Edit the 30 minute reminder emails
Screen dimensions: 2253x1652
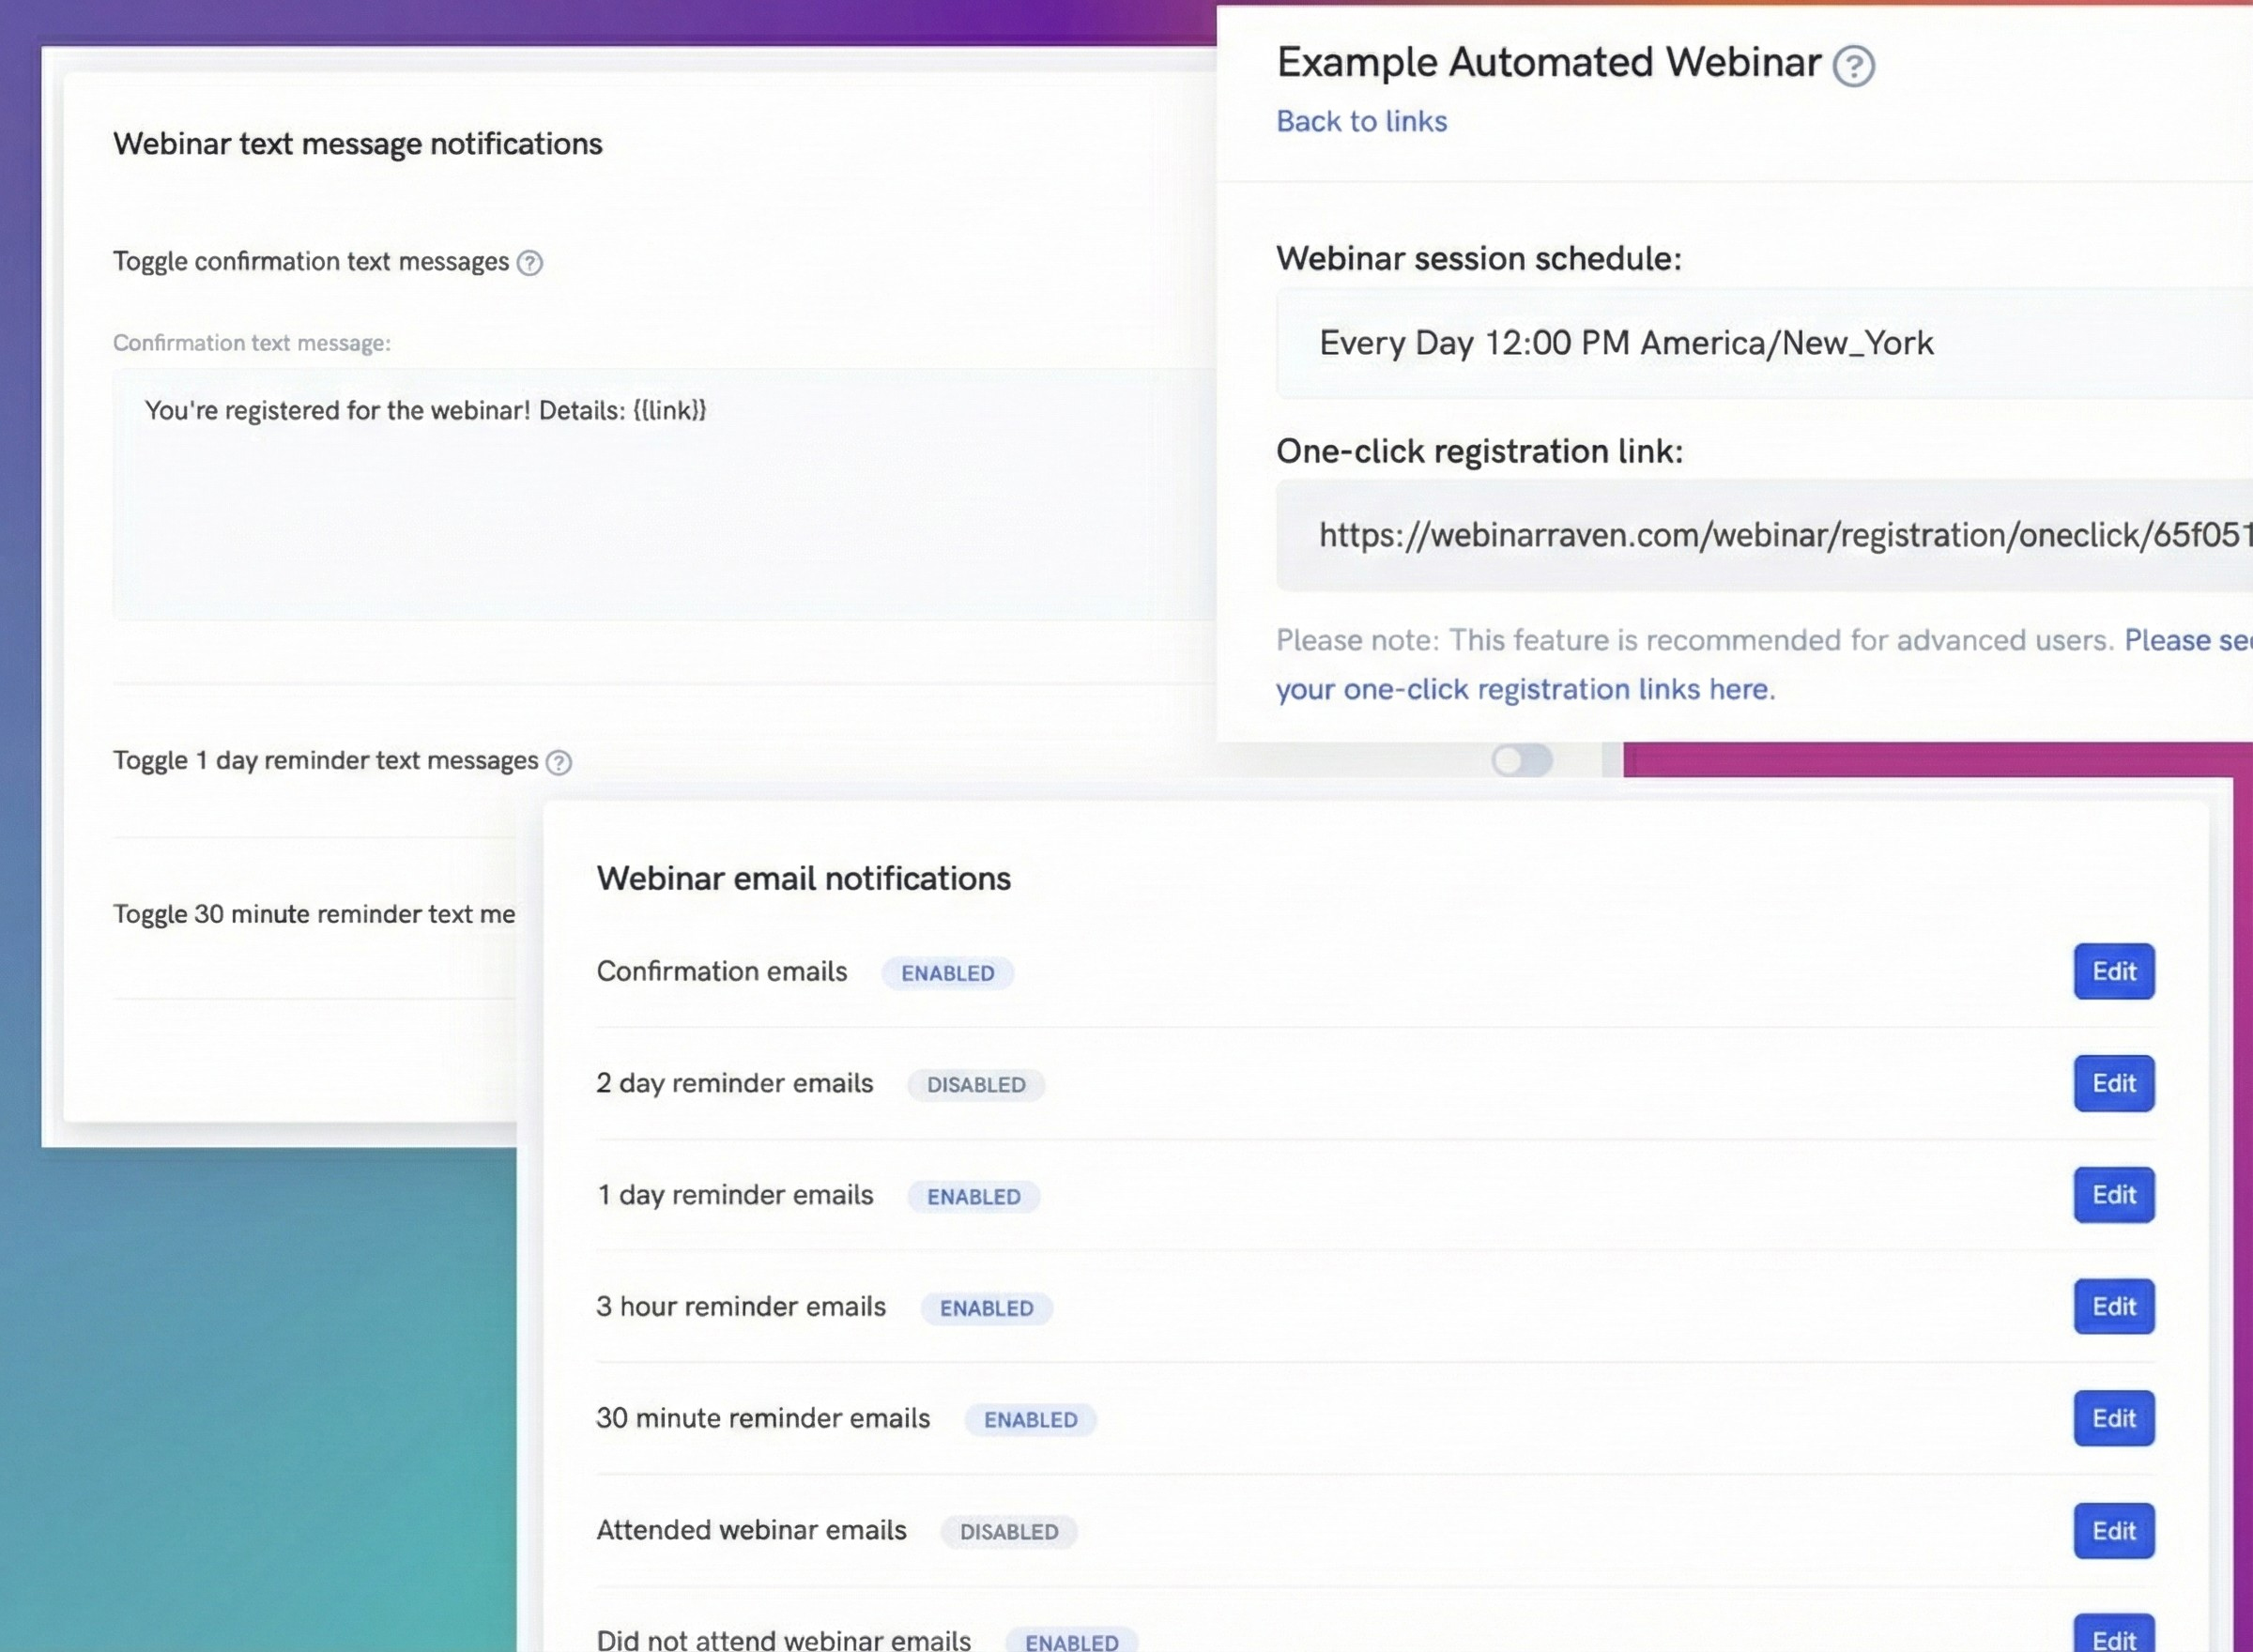pos(2113,1418)
